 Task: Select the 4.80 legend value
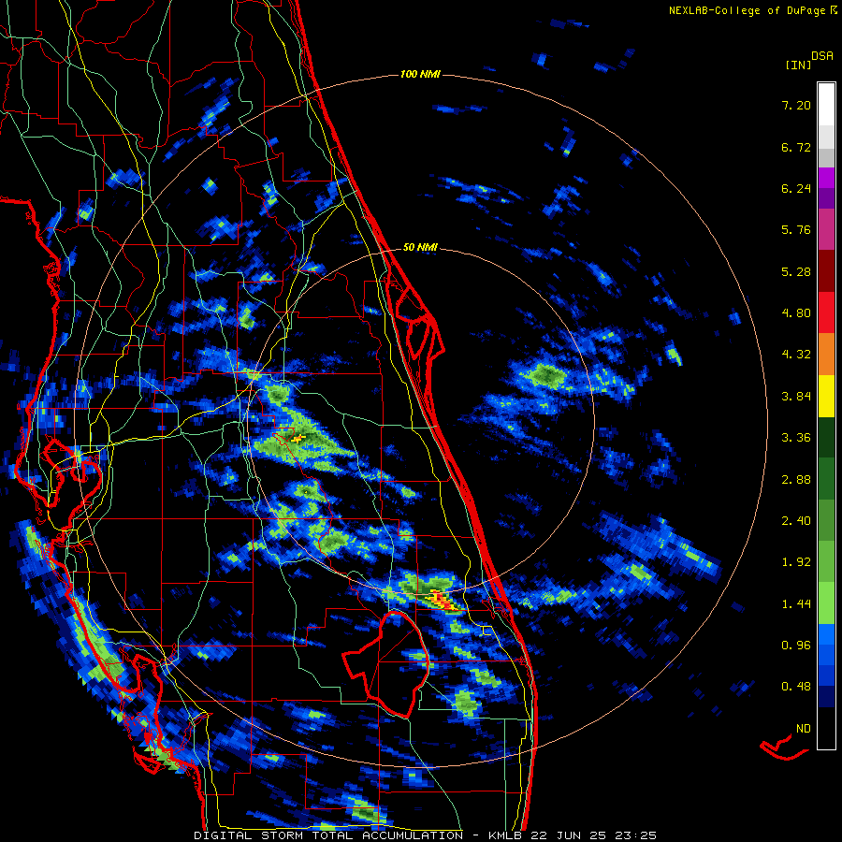[x=796, y=313]
